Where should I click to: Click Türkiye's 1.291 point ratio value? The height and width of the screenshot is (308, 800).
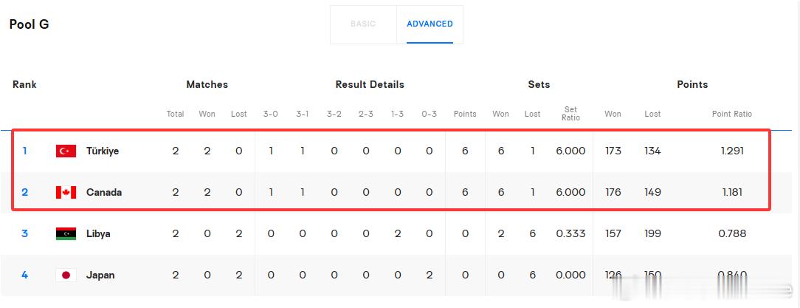pos(732,151)
